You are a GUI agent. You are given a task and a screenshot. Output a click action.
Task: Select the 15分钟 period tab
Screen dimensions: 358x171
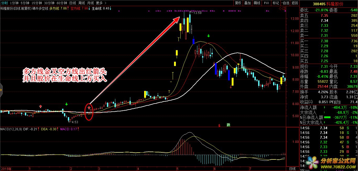click(x=36, y=3)
